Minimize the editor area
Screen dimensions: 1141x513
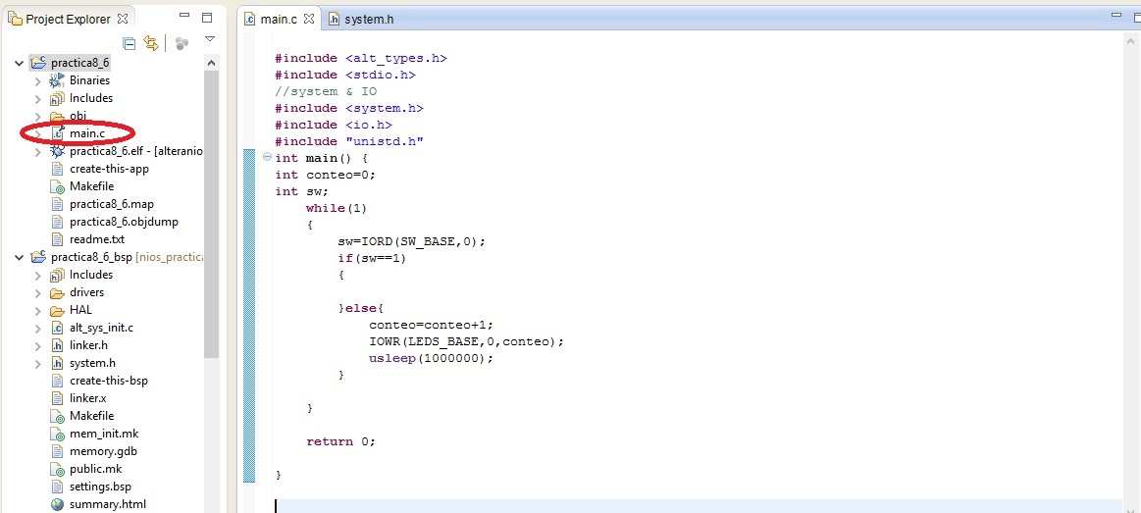(x=1117, y=14)
